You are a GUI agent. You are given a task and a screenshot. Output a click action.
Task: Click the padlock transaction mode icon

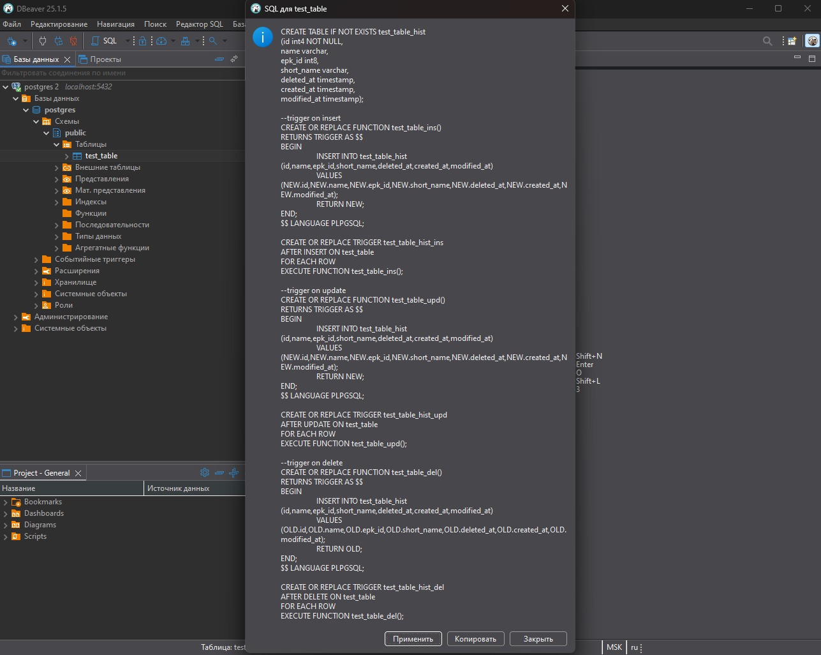tap(143, 41)
